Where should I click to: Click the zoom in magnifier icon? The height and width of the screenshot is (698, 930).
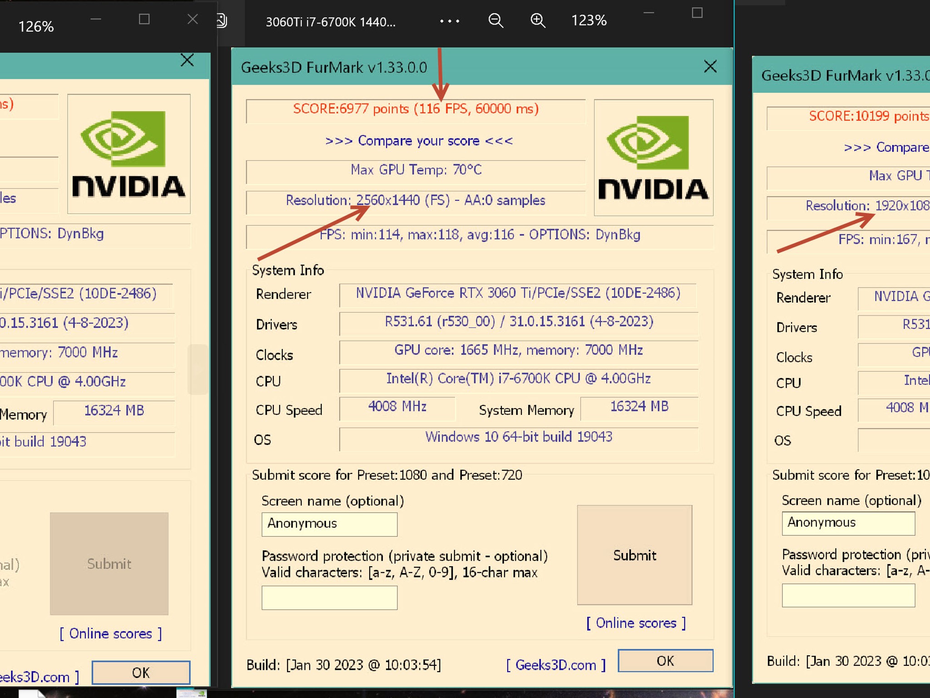tap(538, 21)
